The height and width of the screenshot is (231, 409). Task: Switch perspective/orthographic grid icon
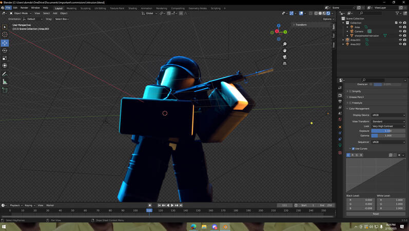pos(285,64)
